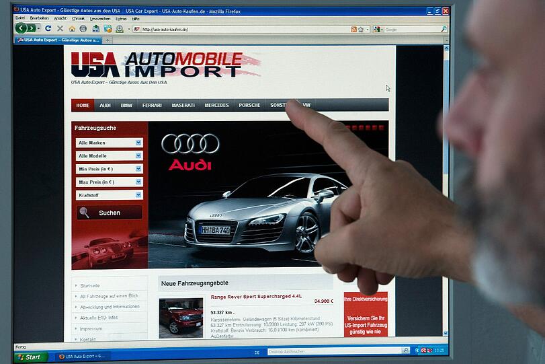
Task: Open the Extras menu
Action: [121, 19]
